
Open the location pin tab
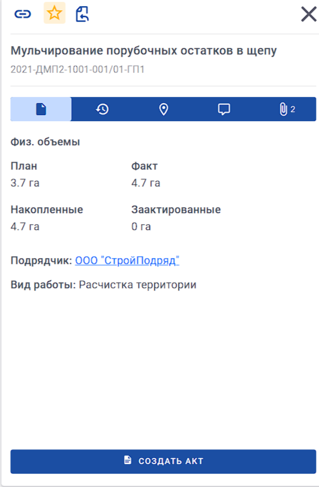163,109
